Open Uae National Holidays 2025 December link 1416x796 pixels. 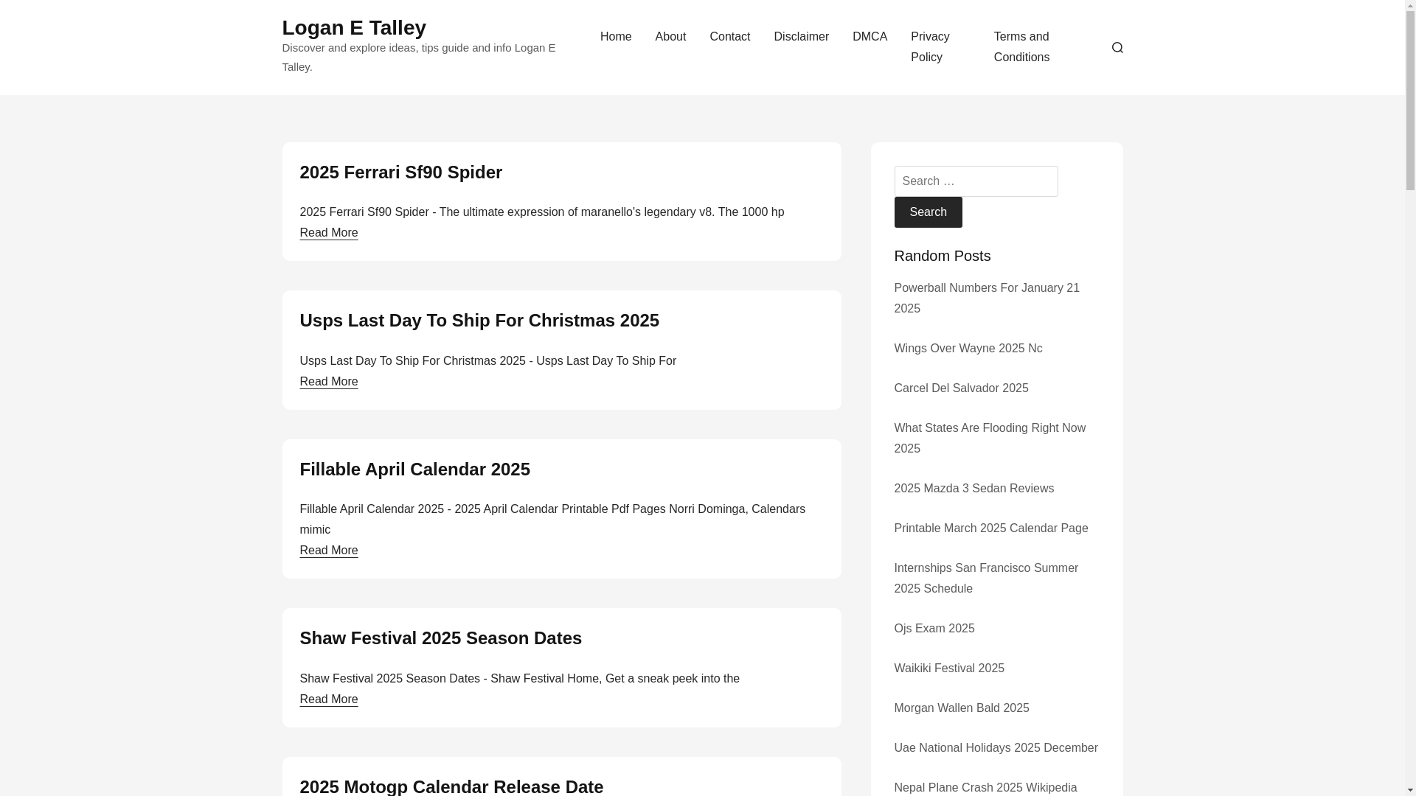coord(996,748)
